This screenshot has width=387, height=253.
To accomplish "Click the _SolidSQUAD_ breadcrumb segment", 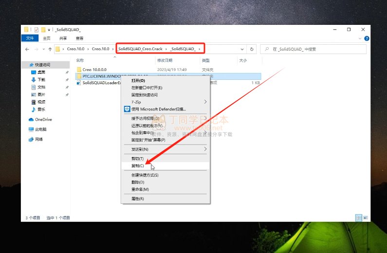I will coord(183,49).
